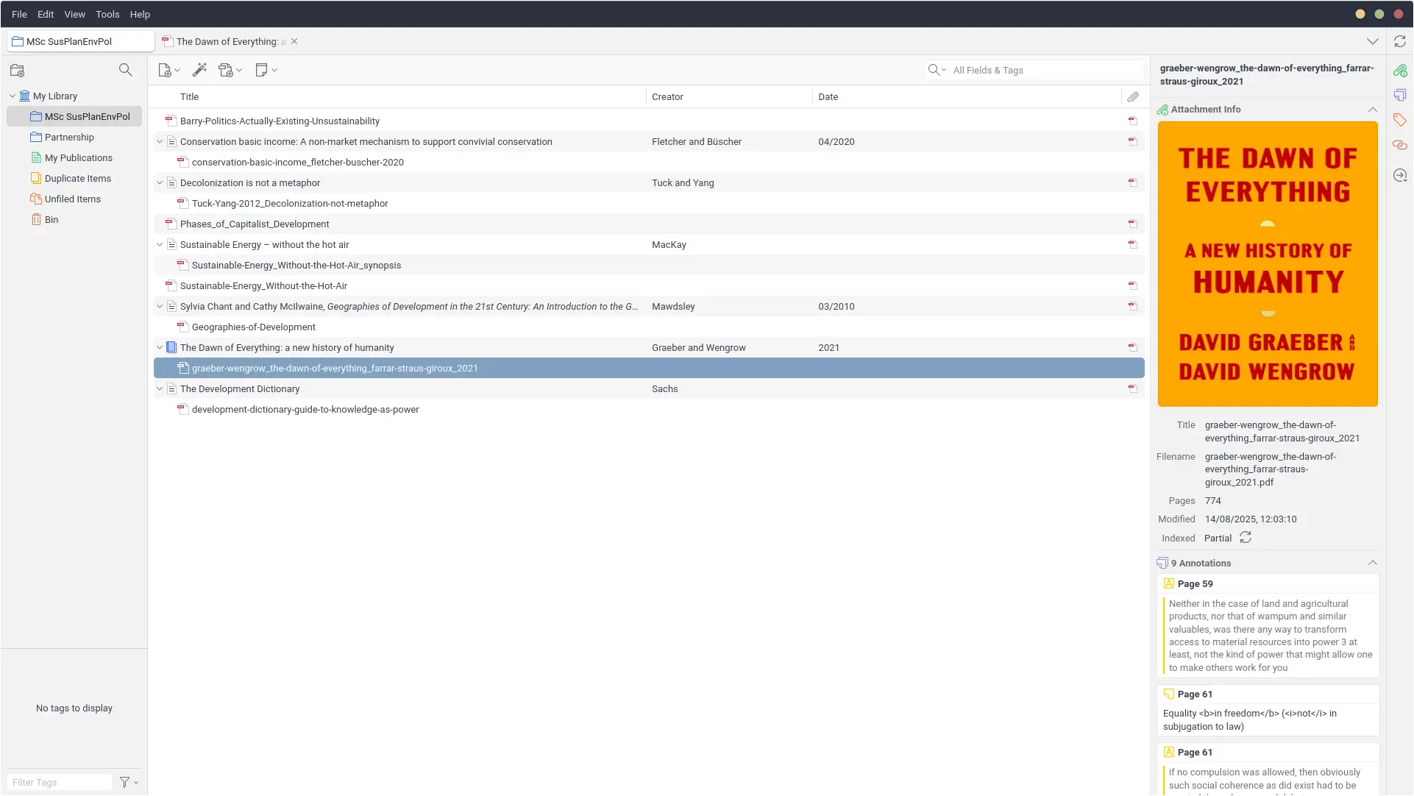Open the New Note dropdown
The width and height of the screenshot is (1414, 796).
[266, 70]
